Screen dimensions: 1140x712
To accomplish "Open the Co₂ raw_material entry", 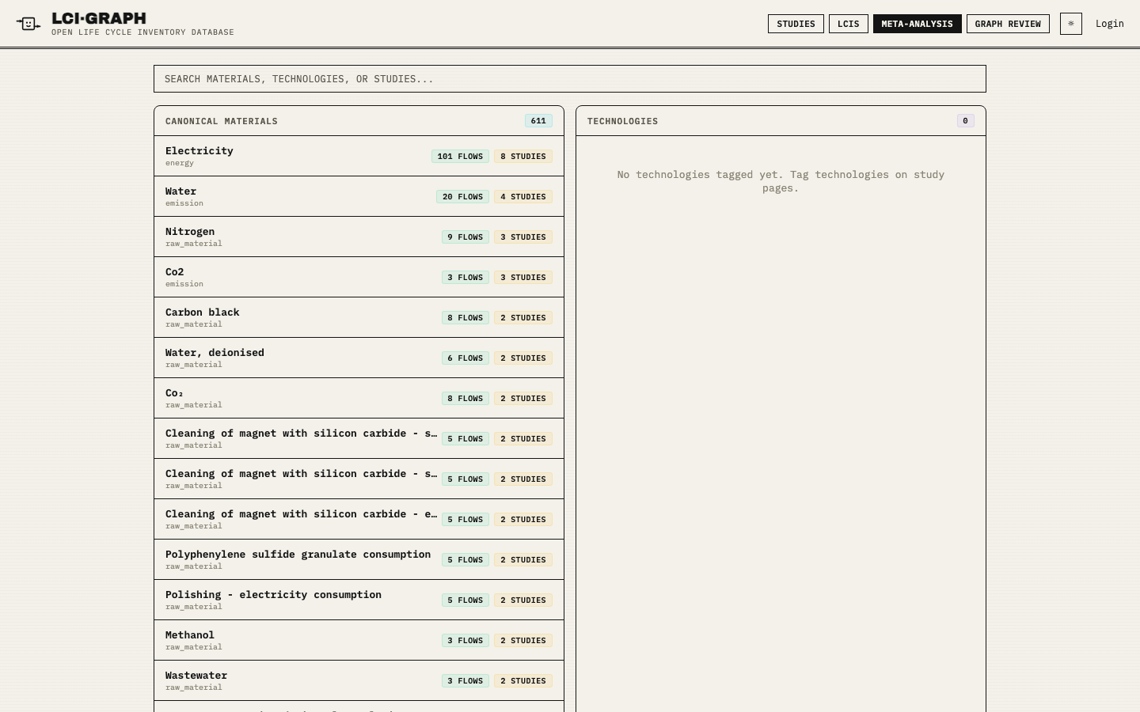I will pyautogui.click(x=359, y=398).
